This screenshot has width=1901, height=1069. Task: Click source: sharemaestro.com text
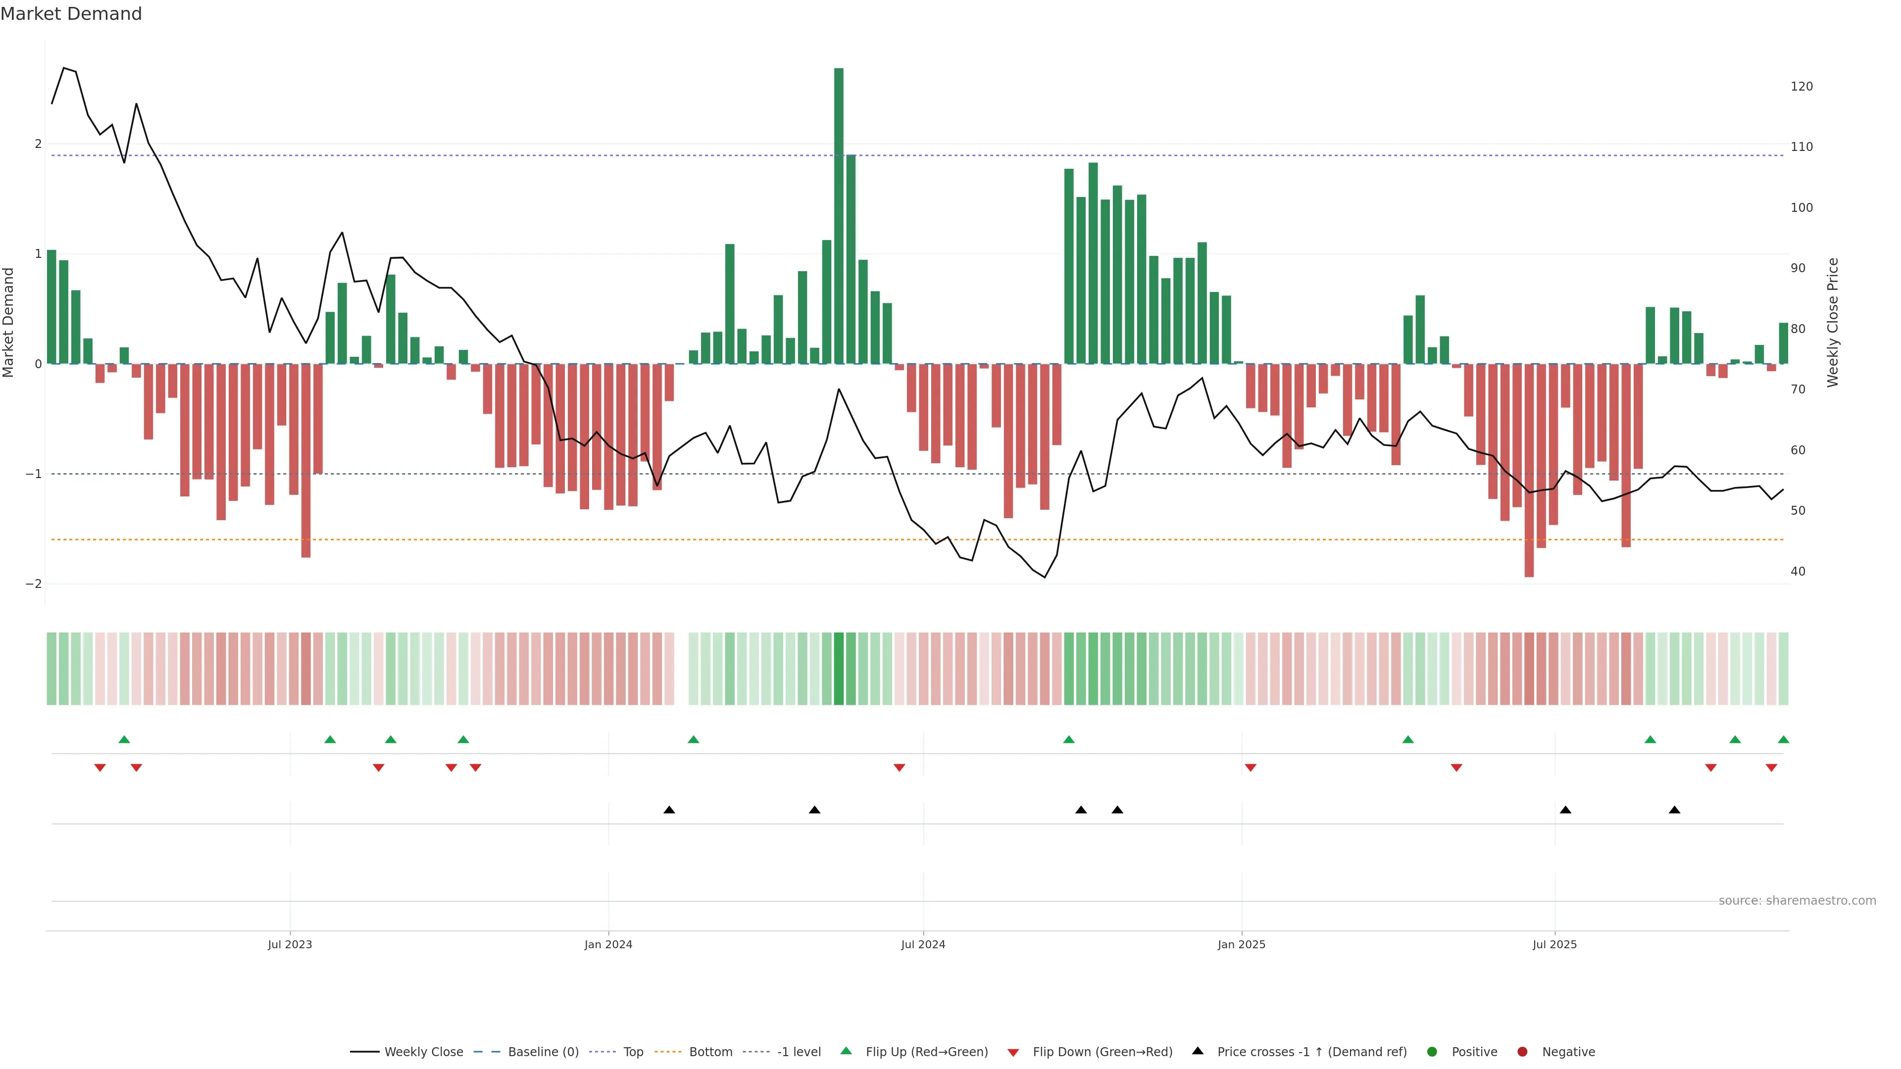point(1797,901)
